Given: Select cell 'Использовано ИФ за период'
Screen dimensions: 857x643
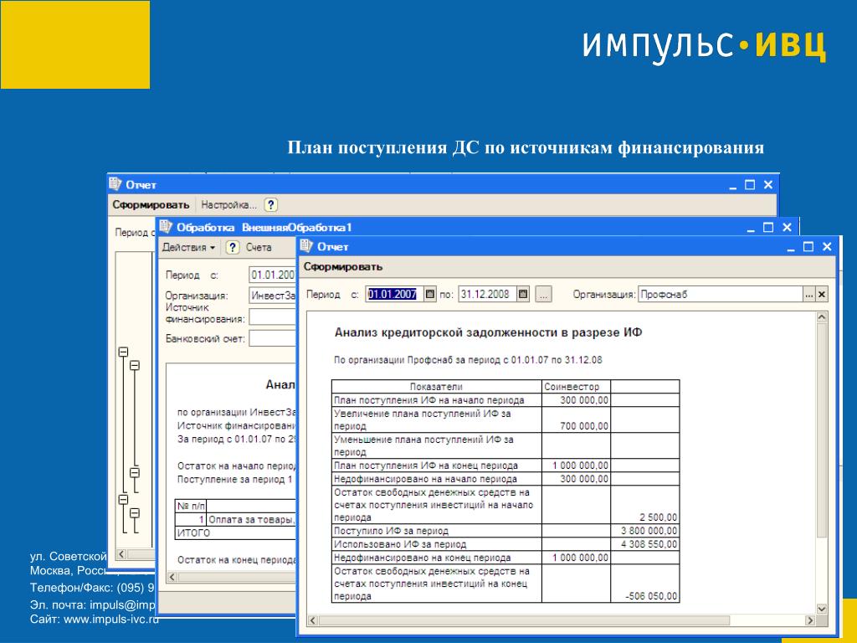Looking at the screenshot, I should (x=437, y=544).
